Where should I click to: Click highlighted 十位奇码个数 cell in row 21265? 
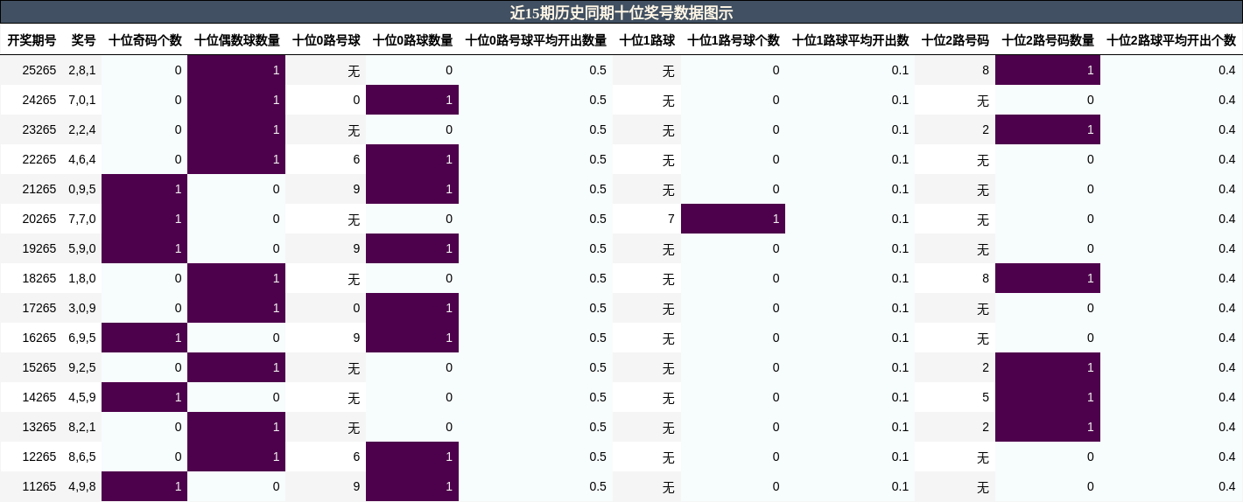(144, 189)
